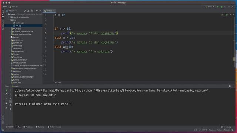Place cursor on line 1 with a = 12
This screenshot has width=237, height=133.
click(60, 15)
